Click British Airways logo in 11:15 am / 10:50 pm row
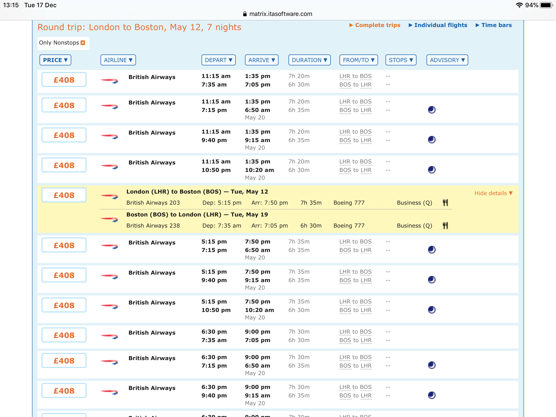The width and height of the screenshot is (556, 417). 109,166
